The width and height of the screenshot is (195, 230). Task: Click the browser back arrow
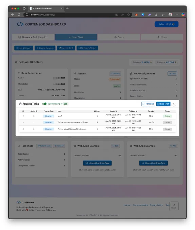pyautogui.click(x=13, y=15)
